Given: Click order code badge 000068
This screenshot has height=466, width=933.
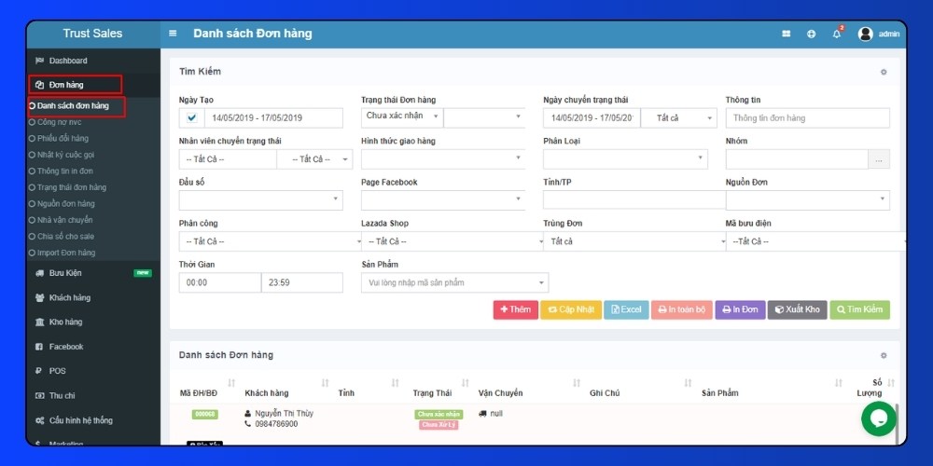Looking at the screenshot, I should pos(204,415).
